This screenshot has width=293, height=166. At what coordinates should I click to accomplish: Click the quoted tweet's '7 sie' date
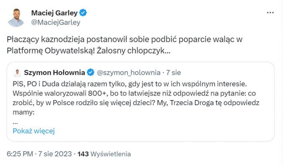pyautogui.click(x=174, y=73)
